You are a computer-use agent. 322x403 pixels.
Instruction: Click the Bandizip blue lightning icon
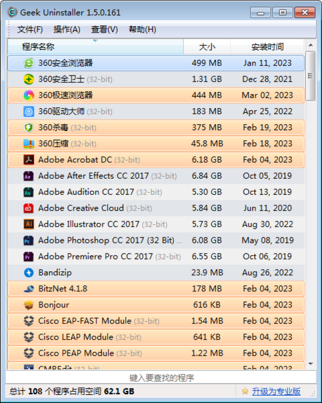click(29, 273)
